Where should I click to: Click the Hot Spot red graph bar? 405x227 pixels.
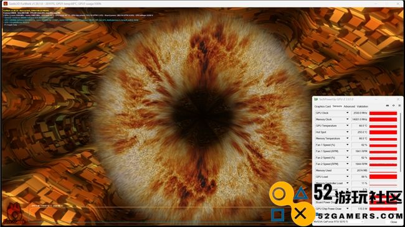click(383, 132)
